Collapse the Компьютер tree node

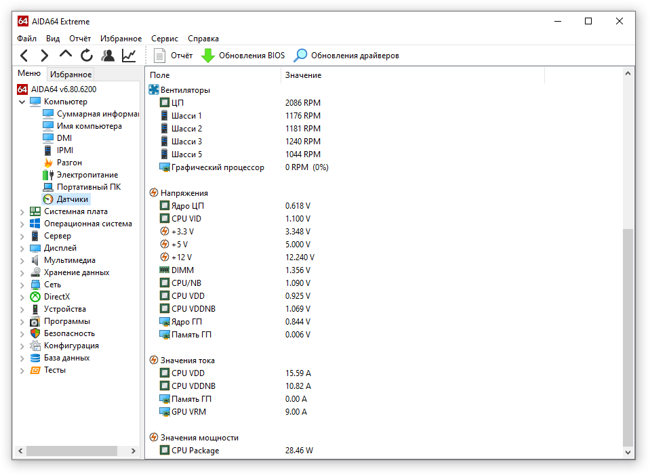point(22,102)
